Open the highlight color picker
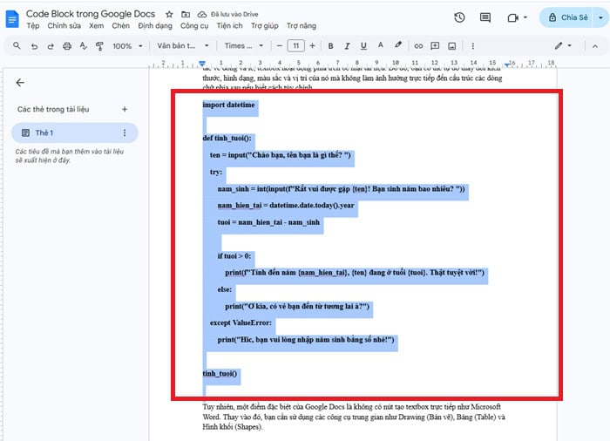Image resolution: width=610 pixels, height=441 pixels. coord(397,45)
